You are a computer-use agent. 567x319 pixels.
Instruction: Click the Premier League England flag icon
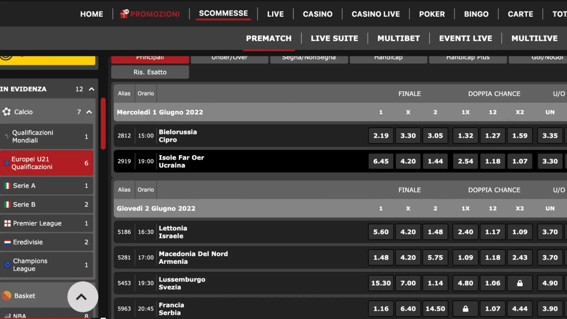click(x=7, y=223)
